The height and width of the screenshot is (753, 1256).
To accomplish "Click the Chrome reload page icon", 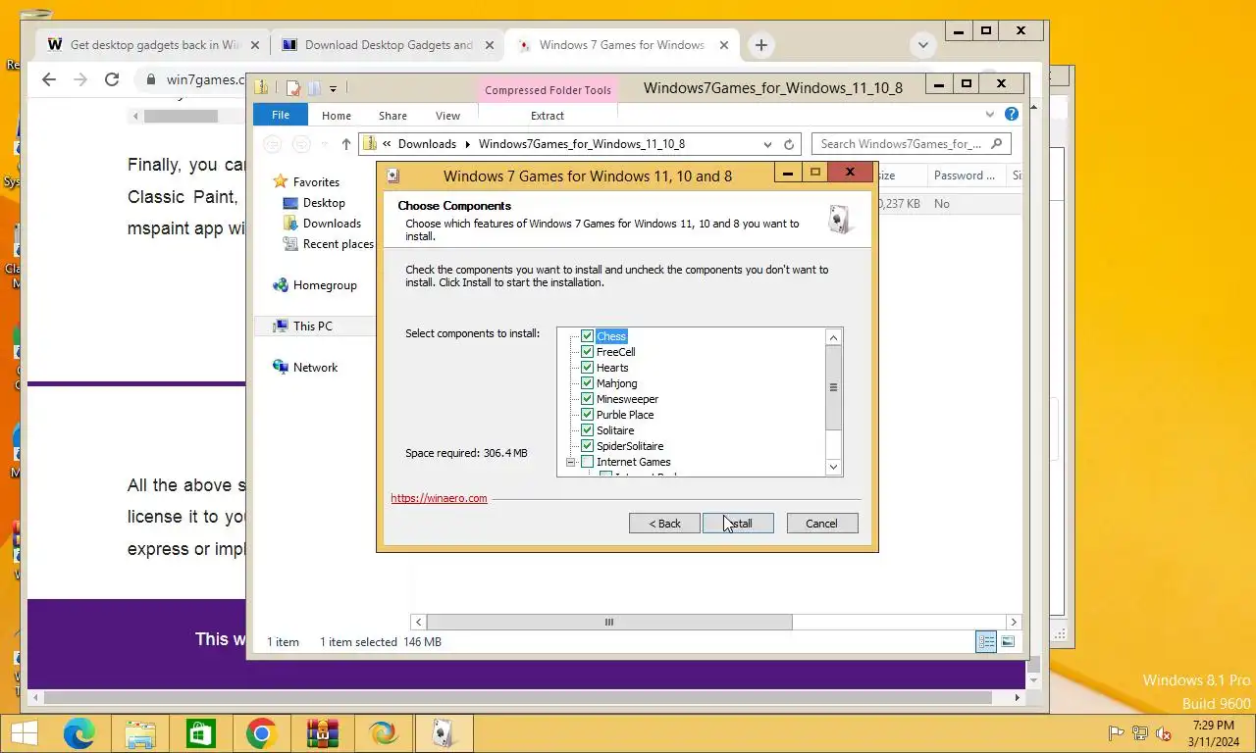I will pyautogui.click(x=112, y=79).
